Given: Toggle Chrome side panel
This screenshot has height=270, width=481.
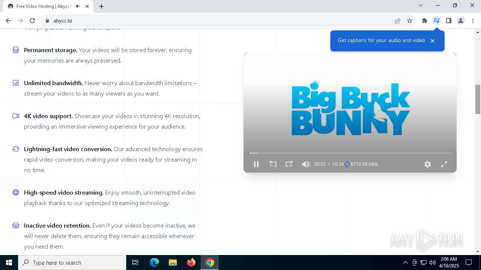Looking at the screenshot, I should tap(448, 21).
